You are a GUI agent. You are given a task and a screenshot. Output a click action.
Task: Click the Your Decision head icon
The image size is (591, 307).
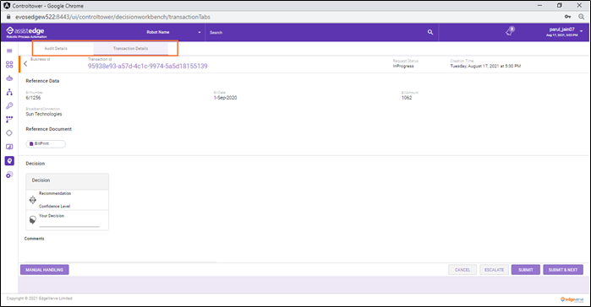point(33,219)
